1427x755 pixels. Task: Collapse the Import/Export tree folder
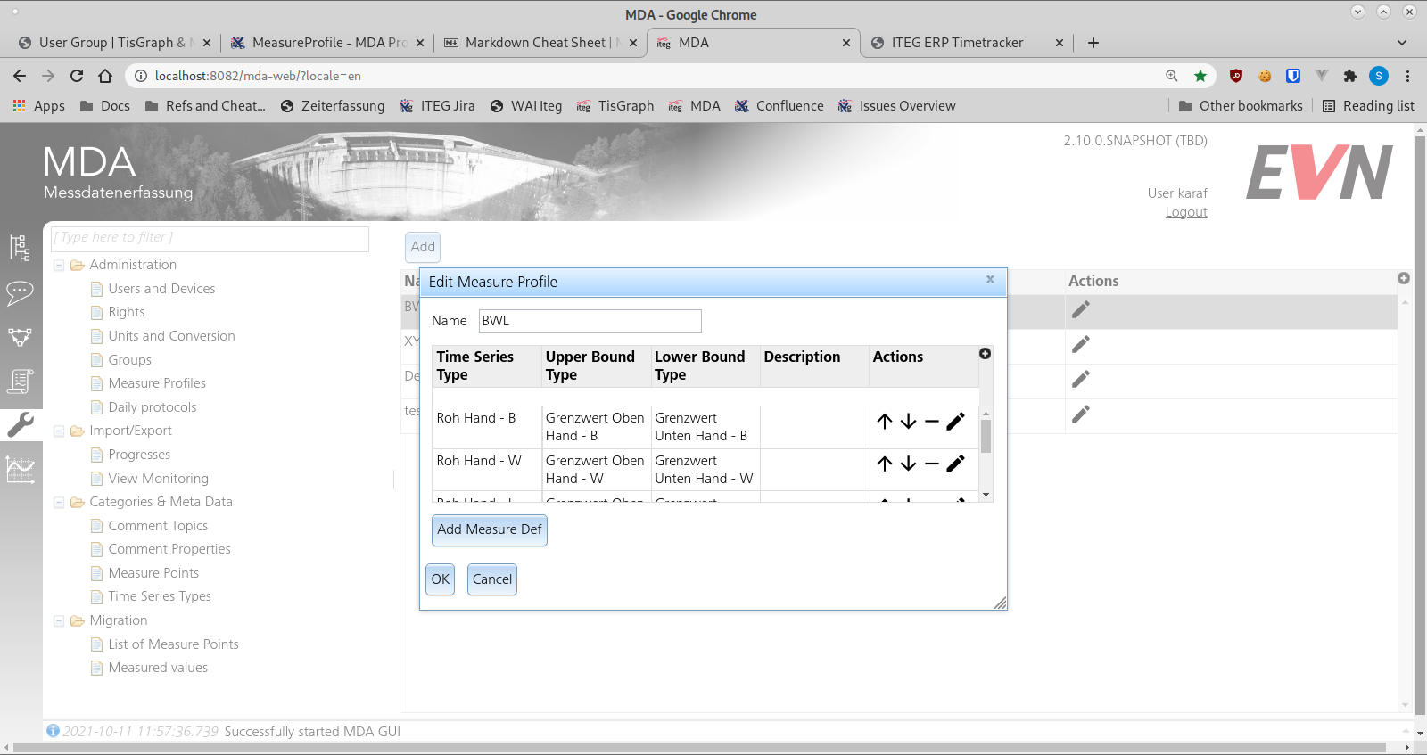pyautogui.click(x=59, y=431)
